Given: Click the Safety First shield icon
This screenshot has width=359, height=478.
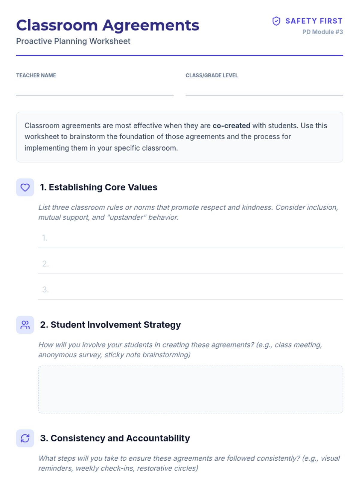Looking at the screenshot, I should point(276,21).
